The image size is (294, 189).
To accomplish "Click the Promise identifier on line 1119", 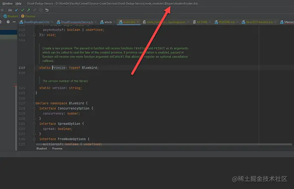I will point(59,68).
